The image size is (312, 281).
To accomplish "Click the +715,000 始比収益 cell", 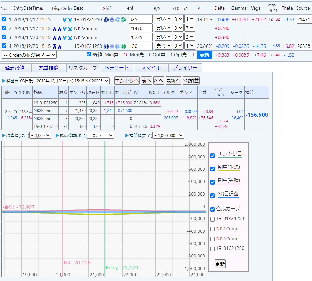I will [x=124, y=103].
